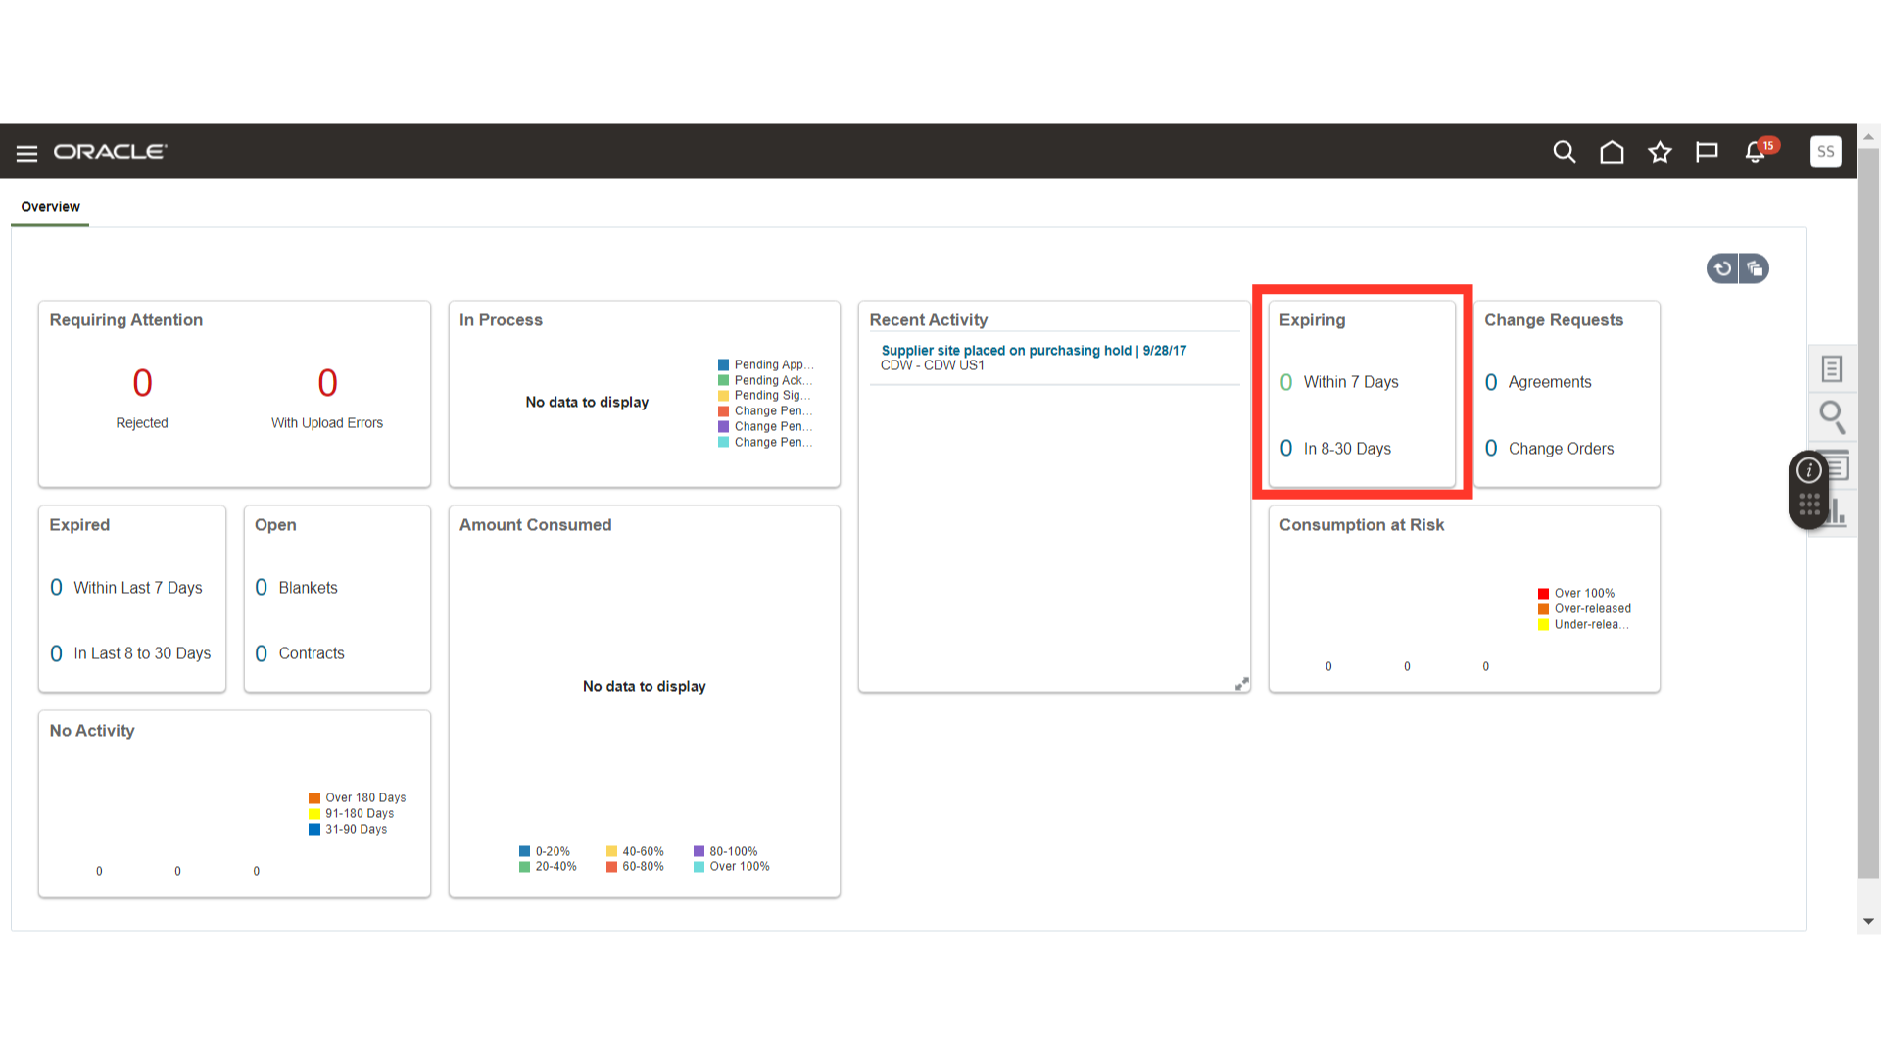Open notifications bell with 15 badge

pos(1757,151)
